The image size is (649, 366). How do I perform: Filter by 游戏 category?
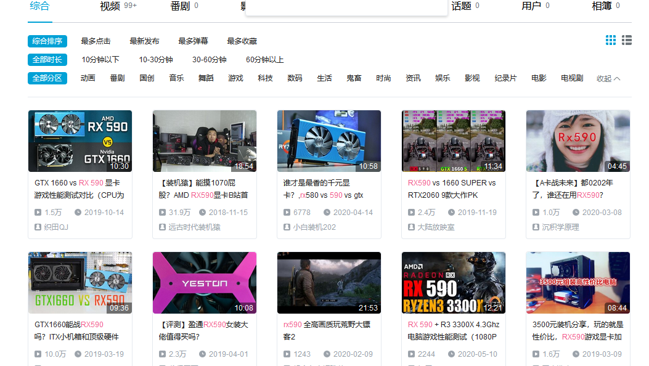pos(235,78)
